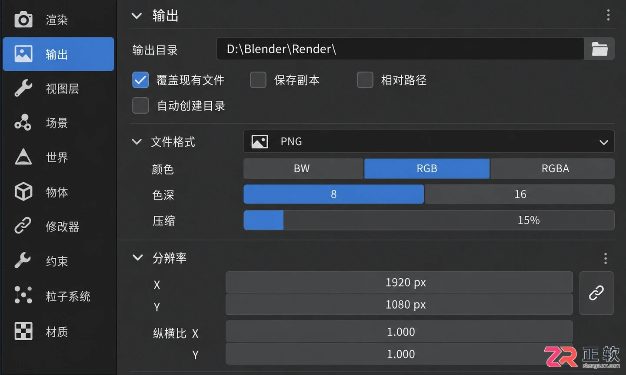The image size is (626, 375).
Task: Click the 纵横比 Y 1.000 field
Action: pyautogui.click(x=399, y=354)
